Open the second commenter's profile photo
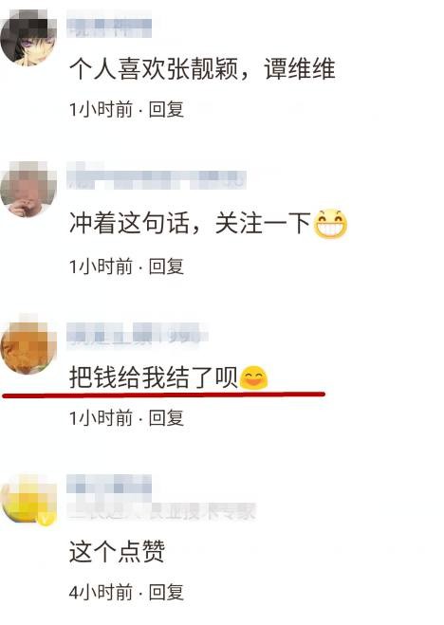 [x=28, y=190]
